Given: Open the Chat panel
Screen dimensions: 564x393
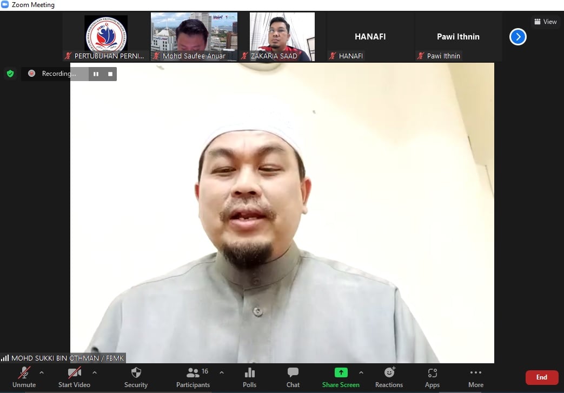Looking at the screenshot, I should tap(293, 377).
